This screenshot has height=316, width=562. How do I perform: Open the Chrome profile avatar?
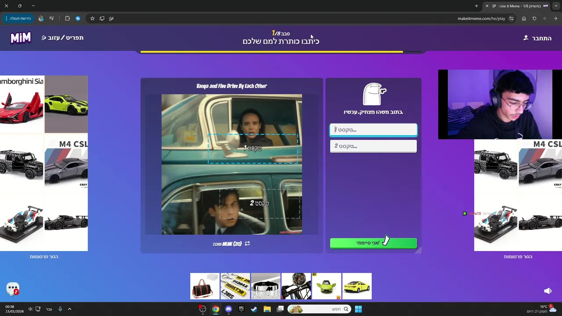(x=41, y=18)
